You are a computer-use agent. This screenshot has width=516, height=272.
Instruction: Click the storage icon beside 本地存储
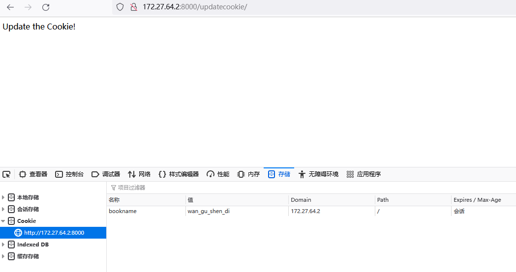click(11, 197)
